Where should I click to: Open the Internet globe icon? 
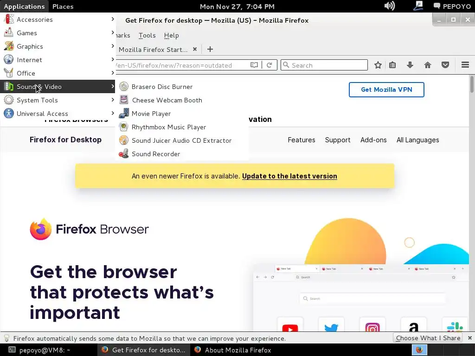[9, 60]
